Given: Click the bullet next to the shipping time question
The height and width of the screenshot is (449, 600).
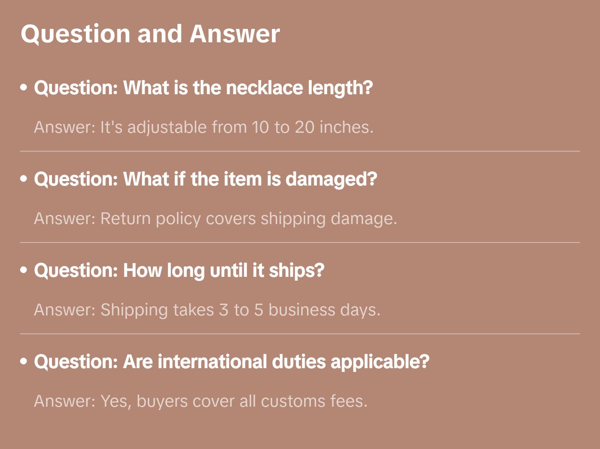Looking at the screenshot, I should 24,270.
